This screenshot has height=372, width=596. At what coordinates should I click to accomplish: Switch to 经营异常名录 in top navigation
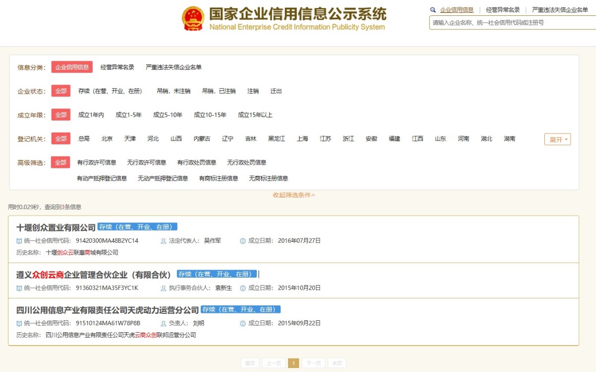503,9
